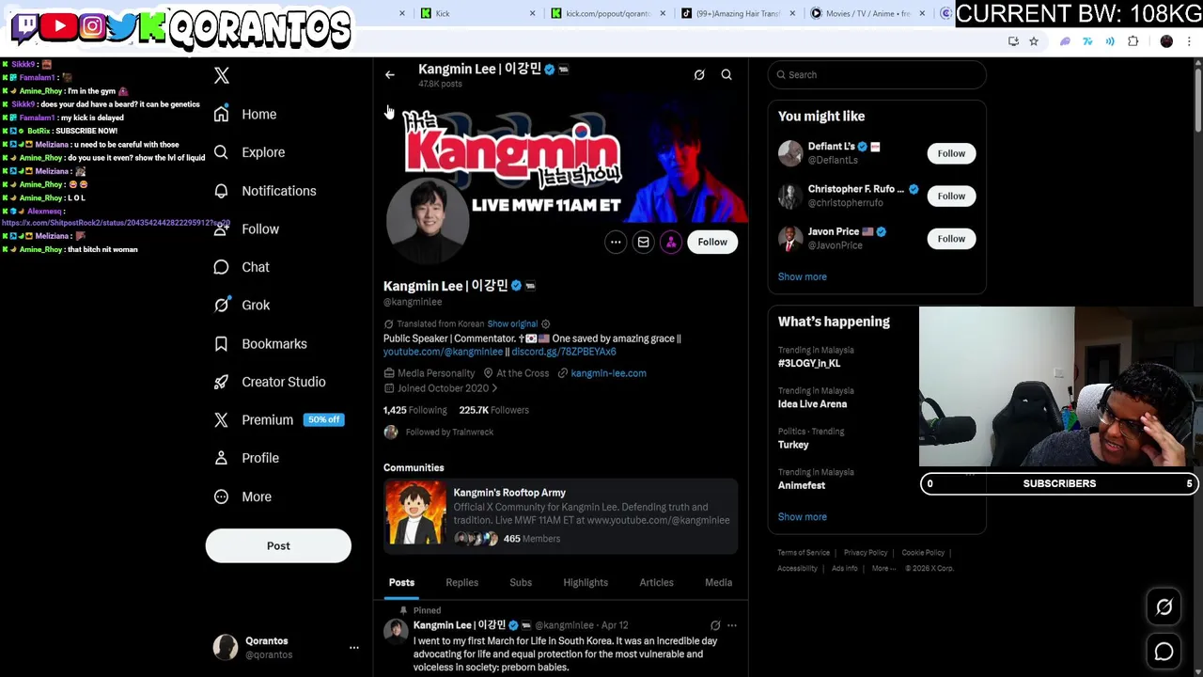Click browser profile avatar icon
This screenshot has width=1203, height=677.
[x=1166, y=41]
